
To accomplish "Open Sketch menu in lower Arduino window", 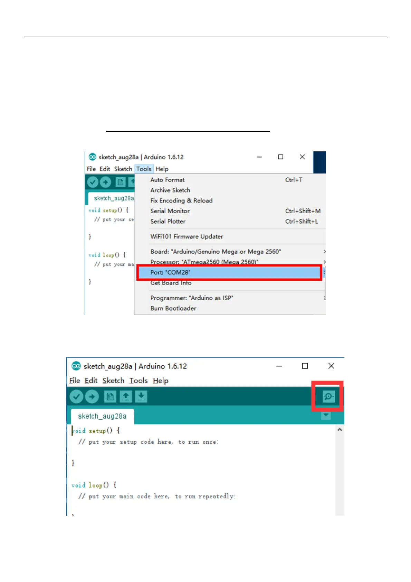I will 113,381.
